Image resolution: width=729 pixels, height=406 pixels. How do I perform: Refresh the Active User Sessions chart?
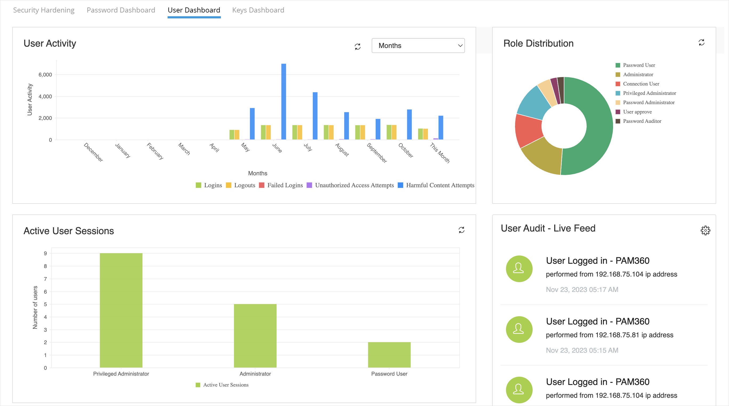461,230
